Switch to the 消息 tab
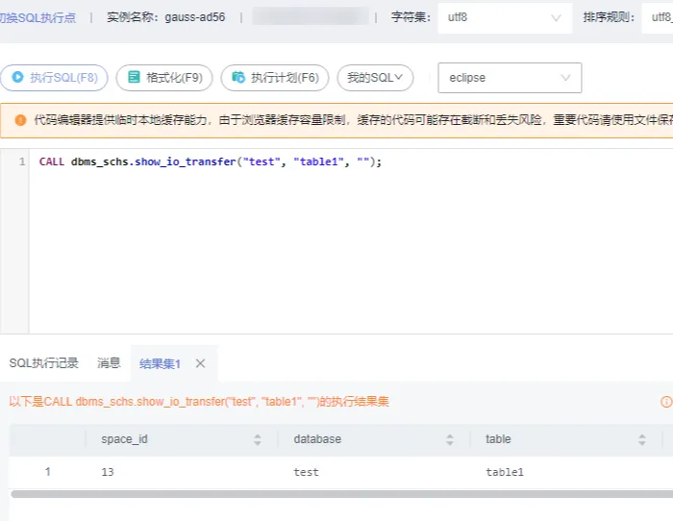 [109, 363]
